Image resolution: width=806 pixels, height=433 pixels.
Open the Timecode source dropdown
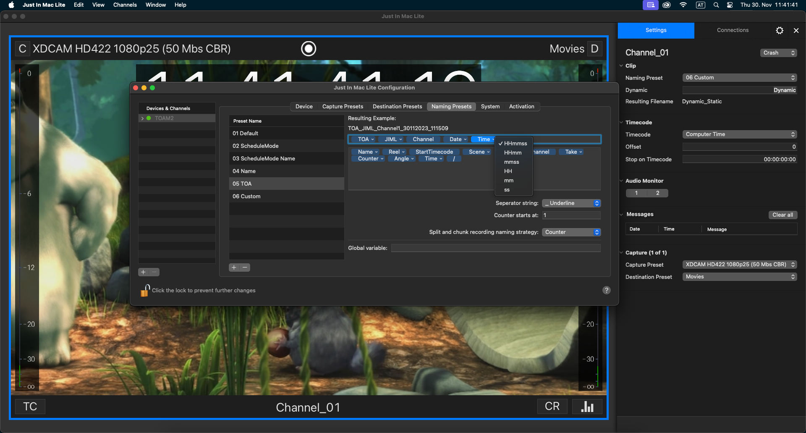click(740, 134)
